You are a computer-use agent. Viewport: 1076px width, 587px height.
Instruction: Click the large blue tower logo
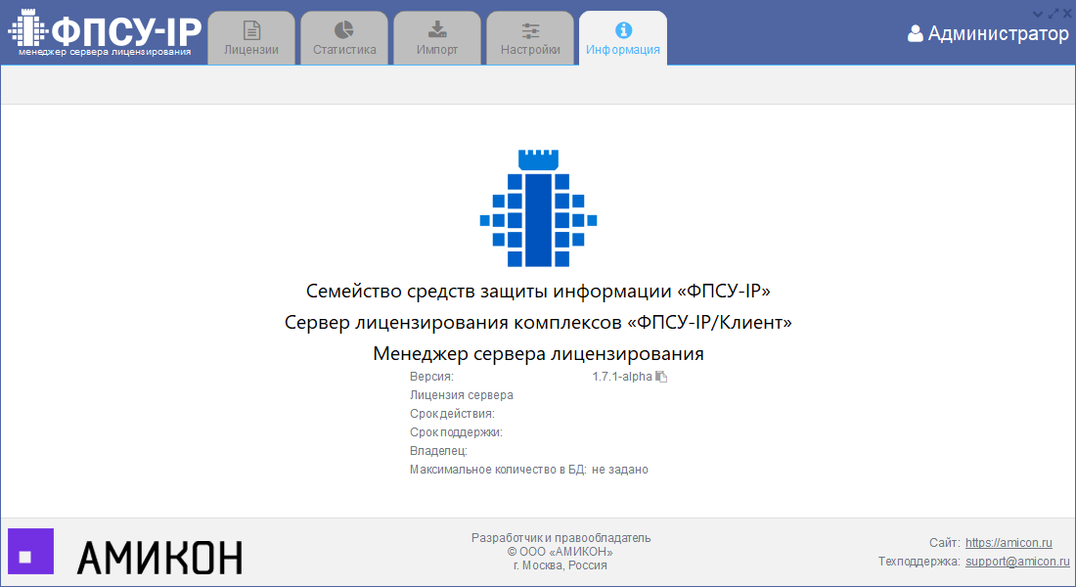click(538, 208)
